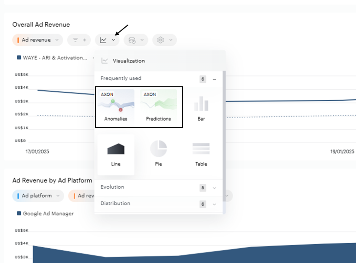Select the Line chart visualization
The height and width of the screenshot is (263, 356).
(116, 153)
